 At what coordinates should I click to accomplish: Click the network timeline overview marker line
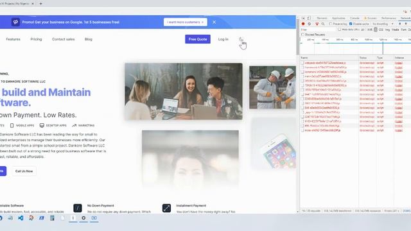[383, 47]
